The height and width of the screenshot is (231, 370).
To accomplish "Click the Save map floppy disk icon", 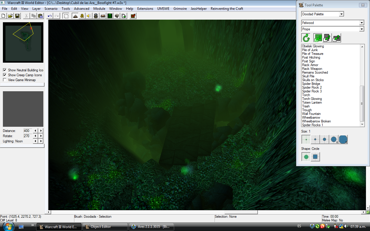I will click(x=17, y=16).
